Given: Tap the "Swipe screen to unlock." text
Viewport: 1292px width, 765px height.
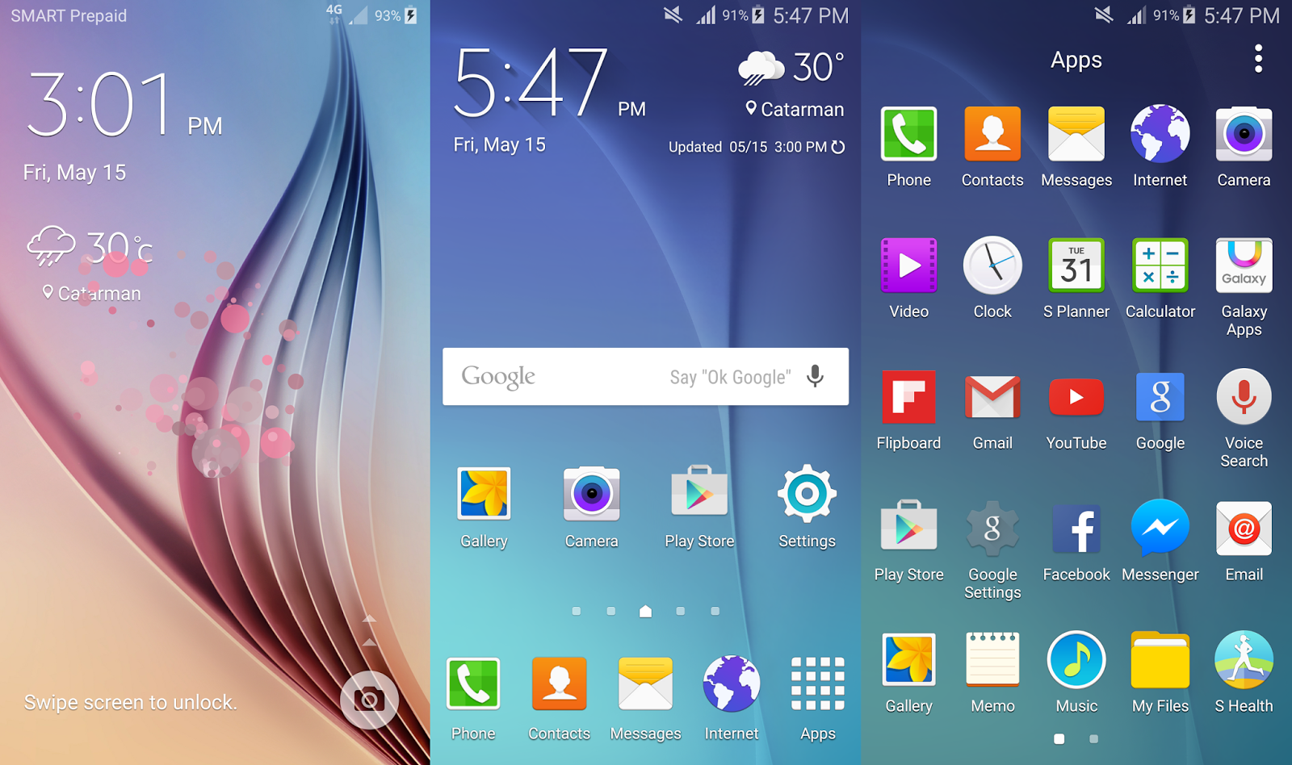Looking at the screenshot, I should pos(131,702).
